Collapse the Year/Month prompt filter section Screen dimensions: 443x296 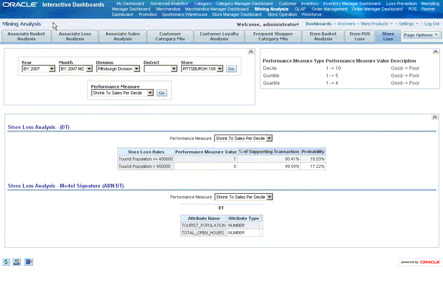pos(251,52)
